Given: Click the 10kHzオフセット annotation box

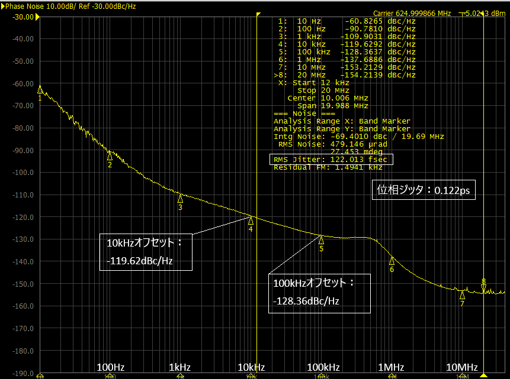Looking at the screenshot, I should point(146,252).
